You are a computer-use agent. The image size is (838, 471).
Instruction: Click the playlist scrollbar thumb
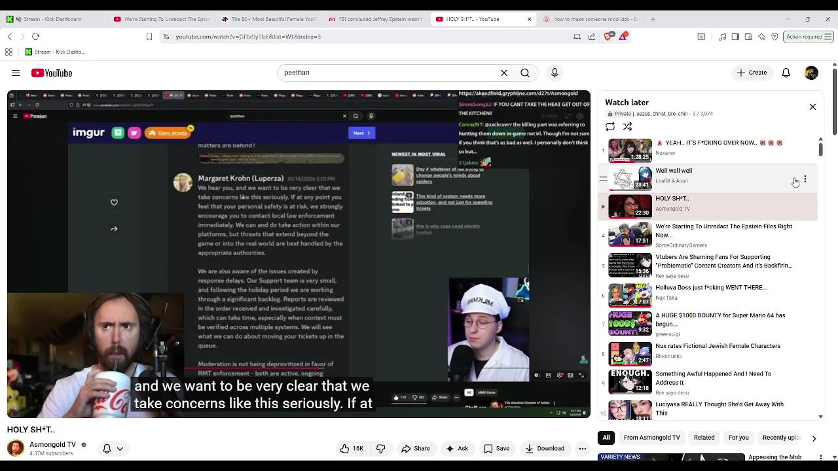pyautogui.click(x=820, y=150)
